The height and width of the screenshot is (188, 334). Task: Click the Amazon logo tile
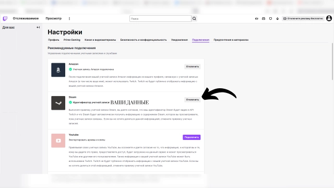point(58,70)
